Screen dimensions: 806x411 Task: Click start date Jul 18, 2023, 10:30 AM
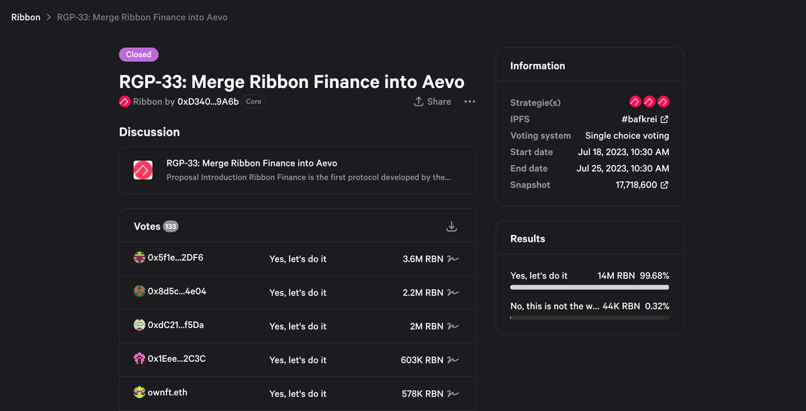pos(623,152)
